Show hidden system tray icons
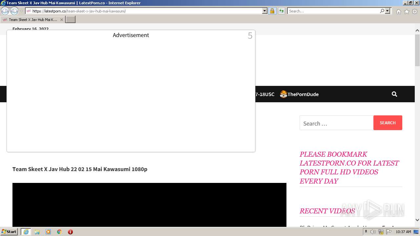The height and width of the screenshot is (236, 420). [x=366, y=232]
